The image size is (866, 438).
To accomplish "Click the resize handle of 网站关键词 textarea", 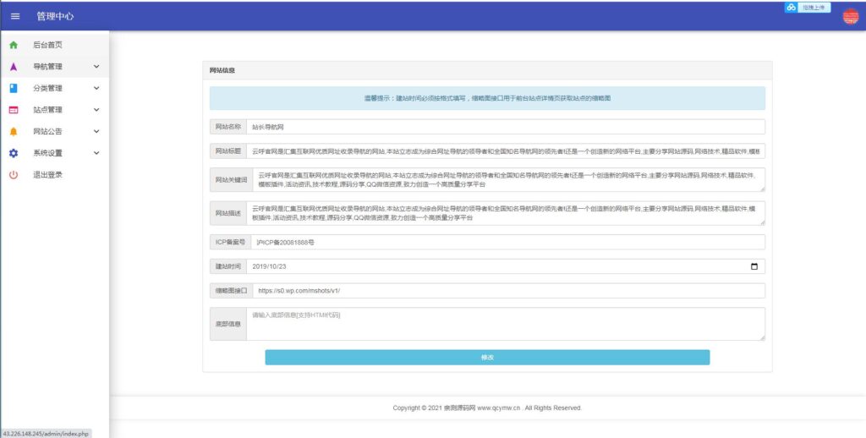I will pos(762,189).
